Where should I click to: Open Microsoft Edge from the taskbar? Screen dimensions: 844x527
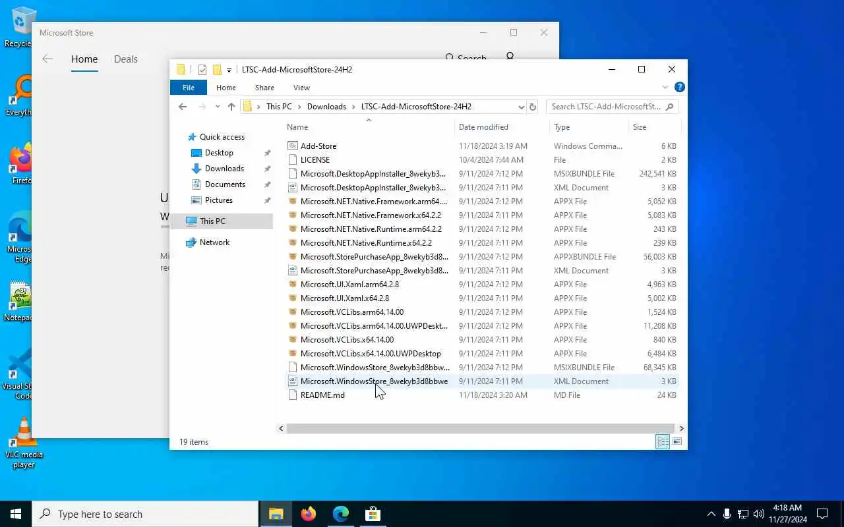coord(340,514)
